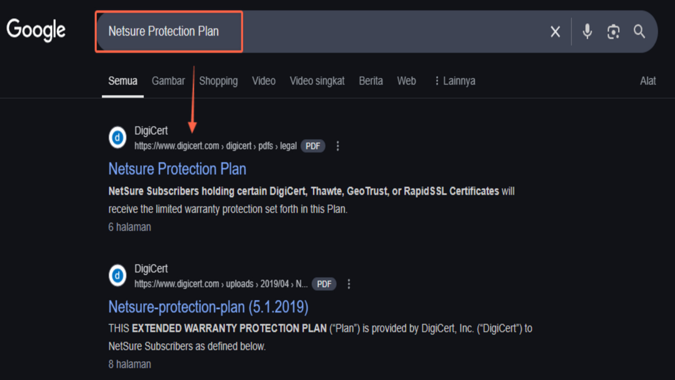Open the Alat search tools
Image resolution: width=675 pixels, height=380 pixels.
[647, 81]
